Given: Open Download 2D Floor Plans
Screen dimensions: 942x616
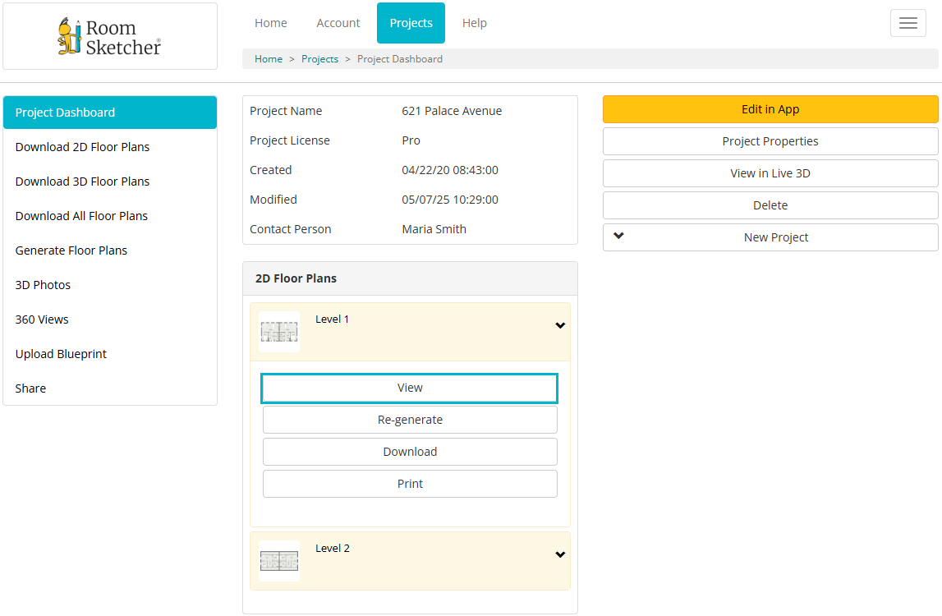Looking at the screenshot, I should (110, 147).
